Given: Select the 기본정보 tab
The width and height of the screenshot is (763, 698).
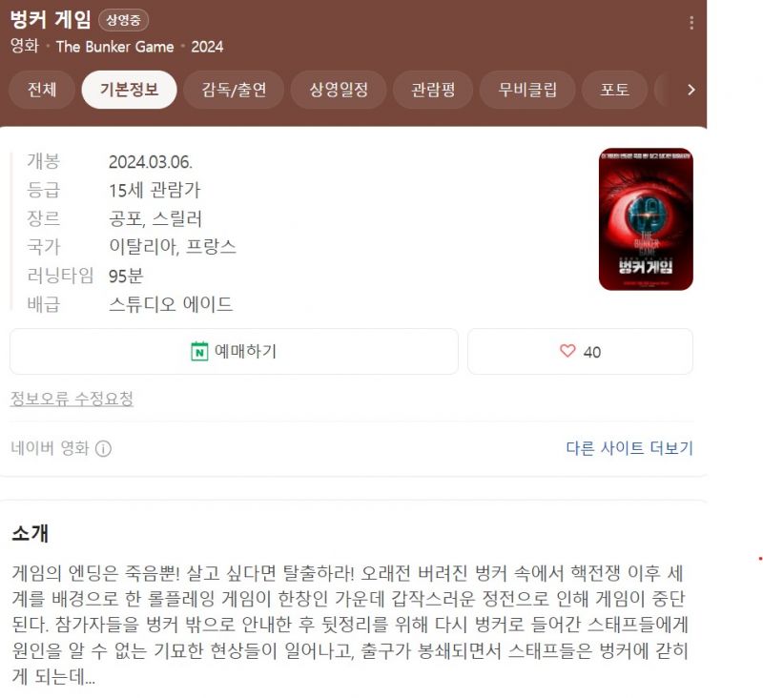Looking at the screenshot, I should tap(129, 90).
